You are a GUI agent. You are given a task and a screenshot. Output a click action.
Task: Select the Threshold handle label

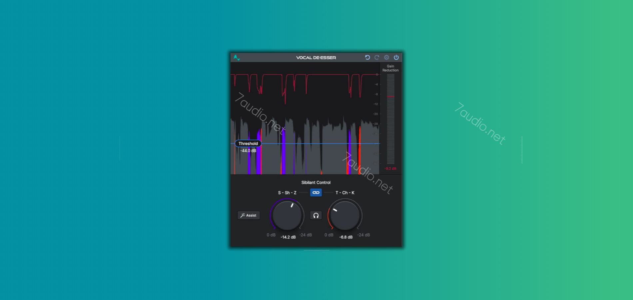click(248, 144)
